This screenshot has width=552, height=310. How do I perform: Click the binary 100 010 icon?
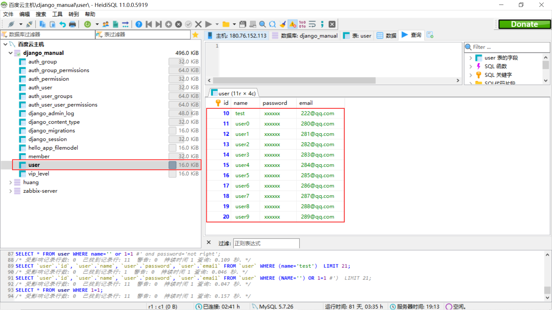coord(302,24)
